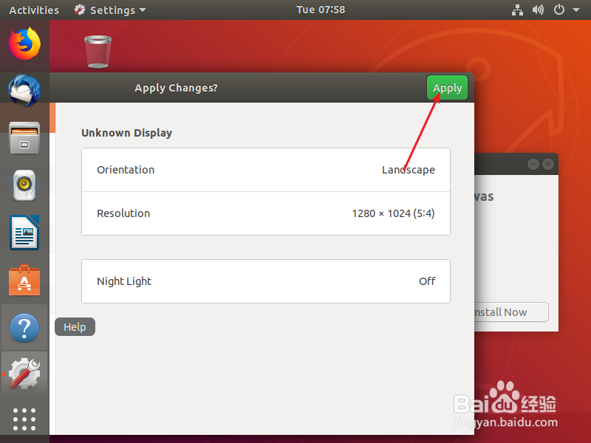Open the system tools icon in the dock

(24, 373)
